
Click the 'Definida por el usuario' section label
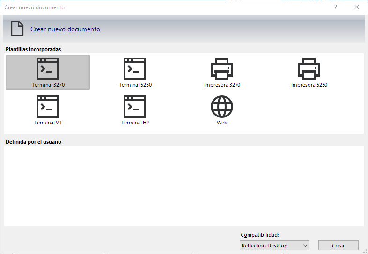pos(33,142)
